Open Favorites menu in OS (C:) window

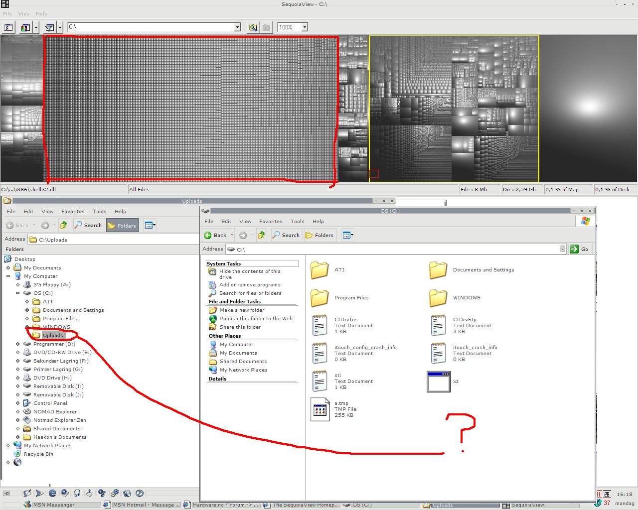(271, 221)
